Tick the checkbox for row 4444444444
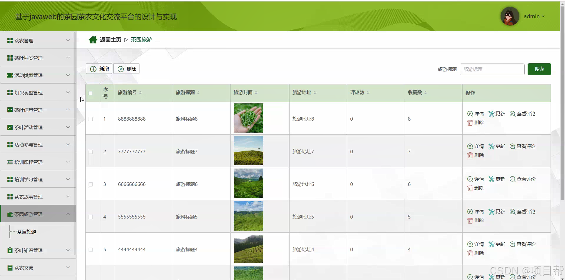This screenshot has width=565, height=280. pyautogui.click(x=91, y=250)
